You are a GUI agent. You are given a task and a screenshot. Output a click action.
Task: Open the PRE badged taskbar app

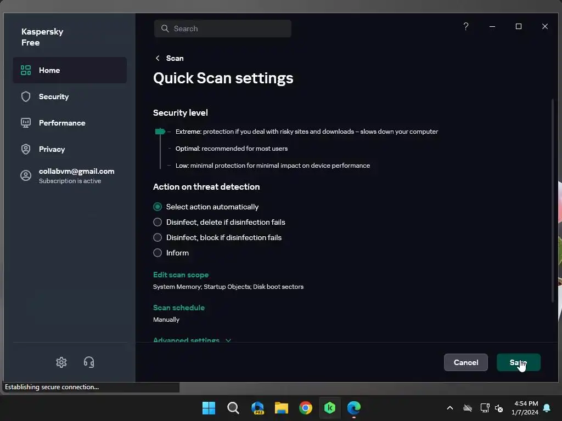(257, 408)
